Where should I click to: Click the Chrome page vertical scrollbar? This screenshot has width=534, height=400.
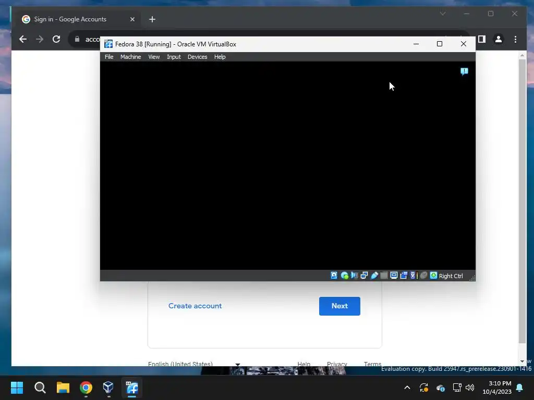point(522,201)
